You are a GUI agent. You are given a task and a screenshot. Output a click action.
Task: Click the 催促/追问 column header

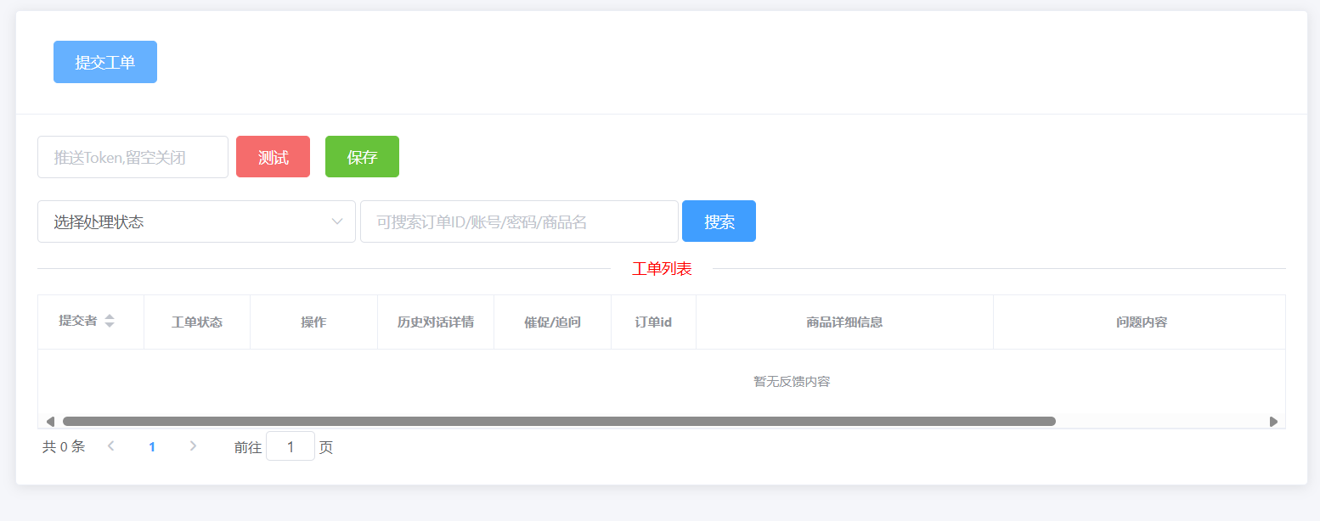pos(552,322)
